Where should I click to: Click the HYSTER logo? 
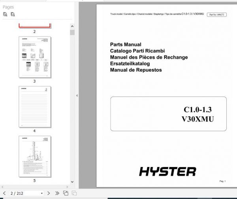point(167,172)
